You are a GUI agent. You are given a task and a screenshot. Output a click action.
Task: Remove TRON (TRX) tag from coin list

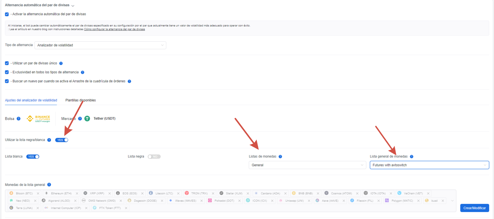(213, 193)
